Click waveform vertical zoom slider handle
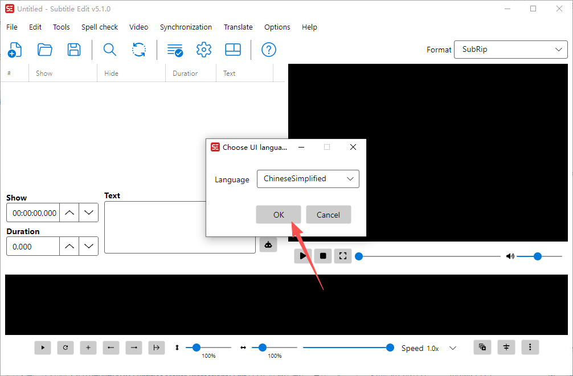This screenshot has width=573, height=376. [197, 347]
